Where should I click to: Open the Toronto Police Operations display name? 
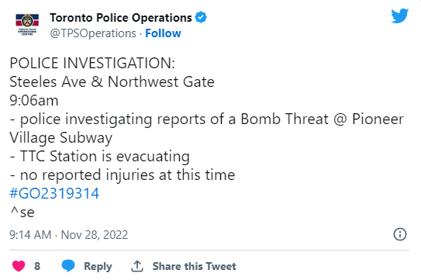click(121, 18)
